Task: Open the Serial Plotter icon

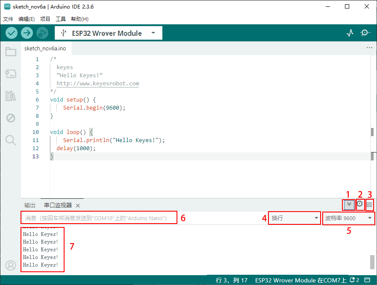Action: click(350, 33)
